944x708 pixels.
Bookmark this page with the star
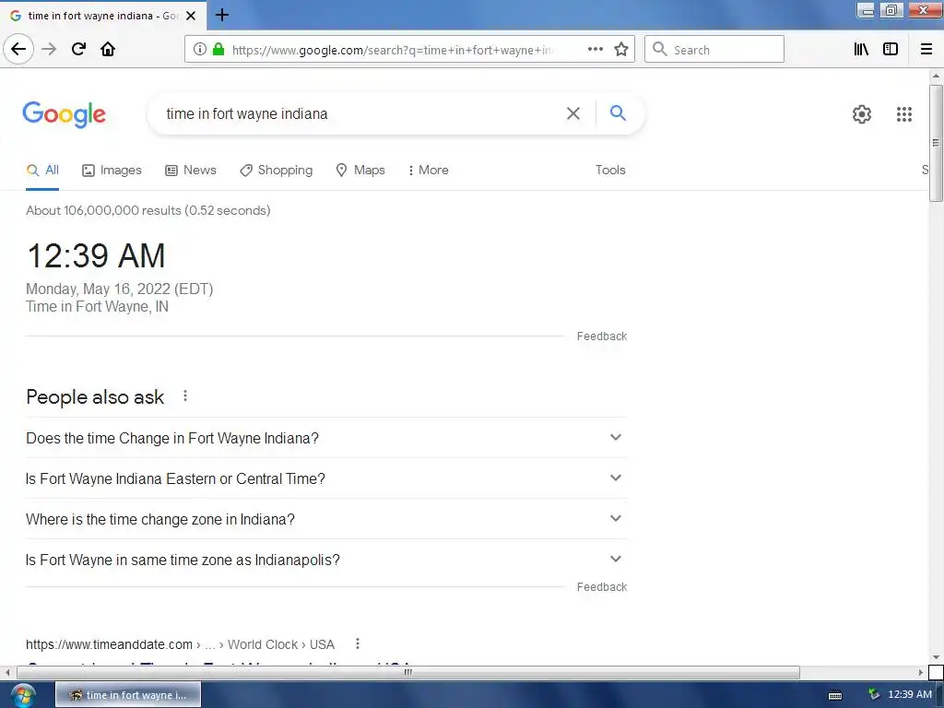click(x=621, y=50)
